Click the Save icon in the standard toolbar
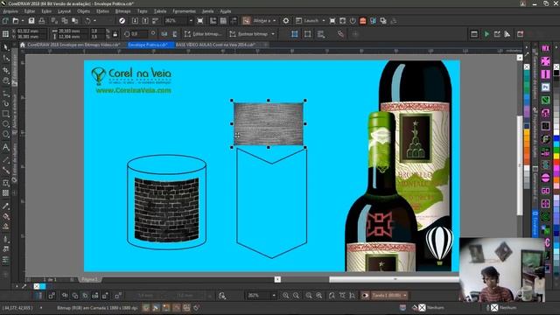The image size is (560, 315). click(x=31, y=21)
